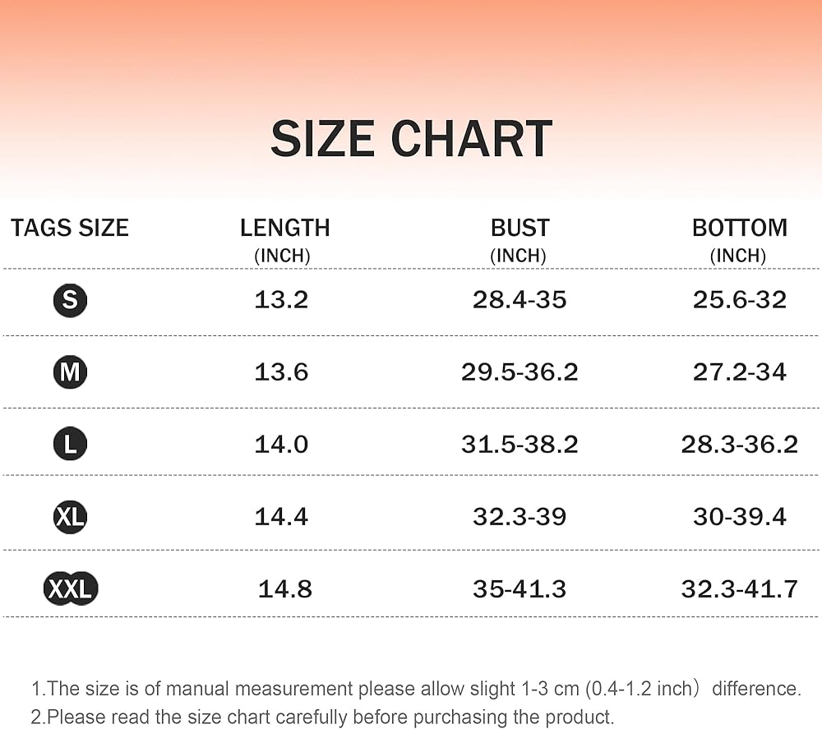Click the SIZE CHART title

point(412,138)
